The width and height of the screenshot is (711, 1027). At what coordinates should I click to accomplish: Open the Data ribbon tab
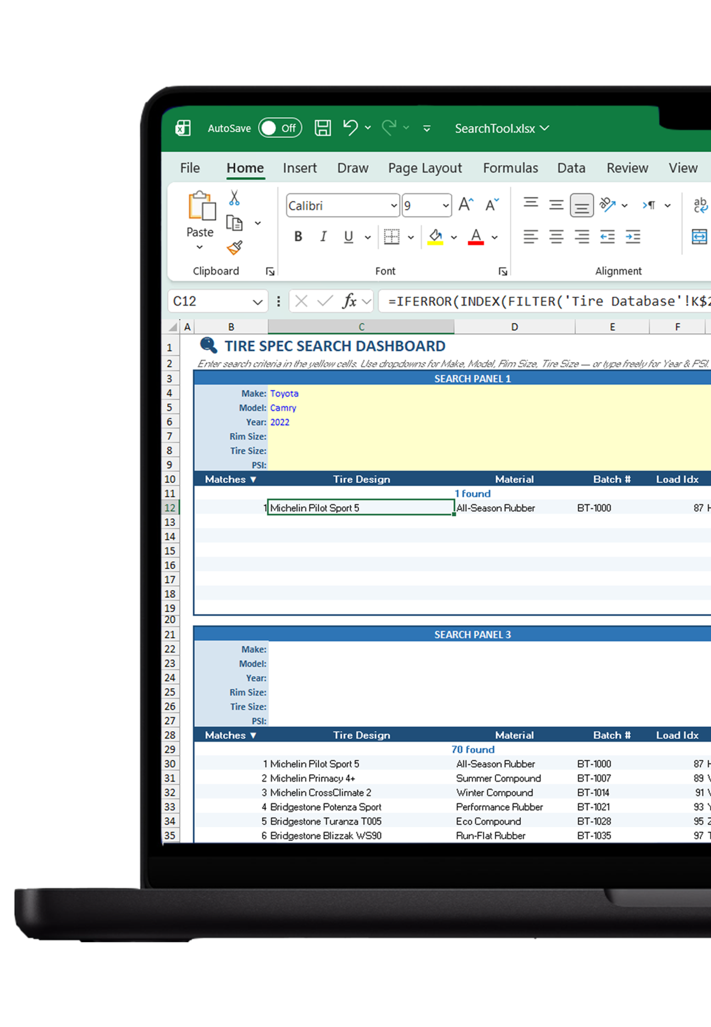[571, 168]
